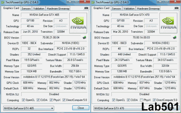Click Bandwidth value 133.9 GB/s
181x113 pixels.
click(165, 71)
